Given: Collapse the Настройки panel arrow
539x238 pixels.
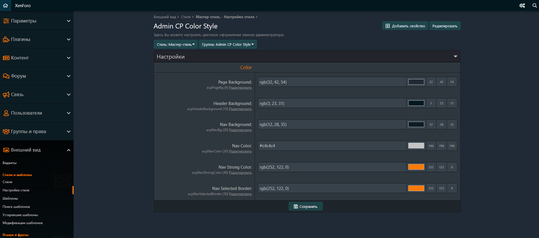Looking at the screenshot, I should point(455,57).
